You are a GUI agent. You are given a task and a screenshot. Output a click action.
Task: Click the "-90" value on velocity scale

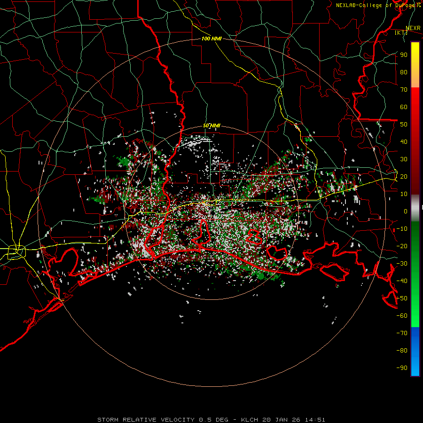click(402, 368)
